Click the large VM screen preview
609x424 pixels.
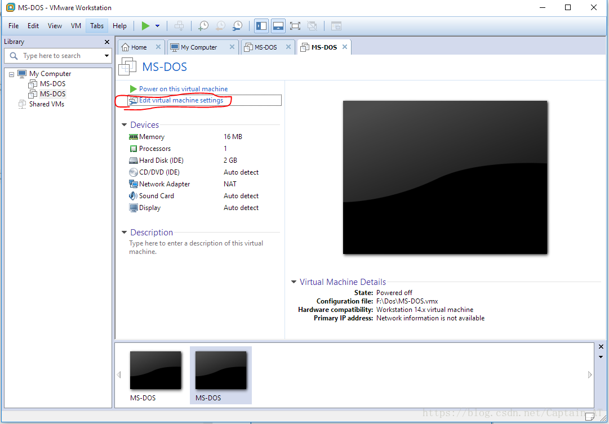click(x=445, y=177)
